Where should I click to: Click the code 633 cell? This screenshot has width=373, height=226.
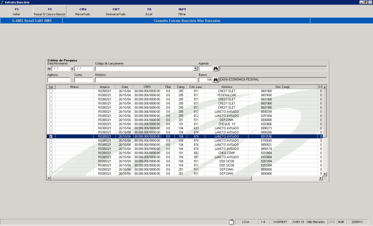click(196, 128)
